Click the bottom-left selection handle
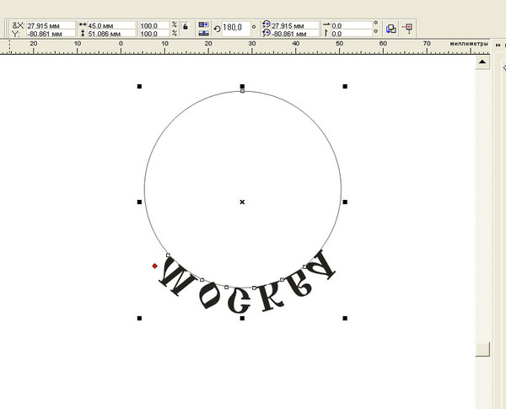The height and width of the screenshot is (409, 506). 139,318
